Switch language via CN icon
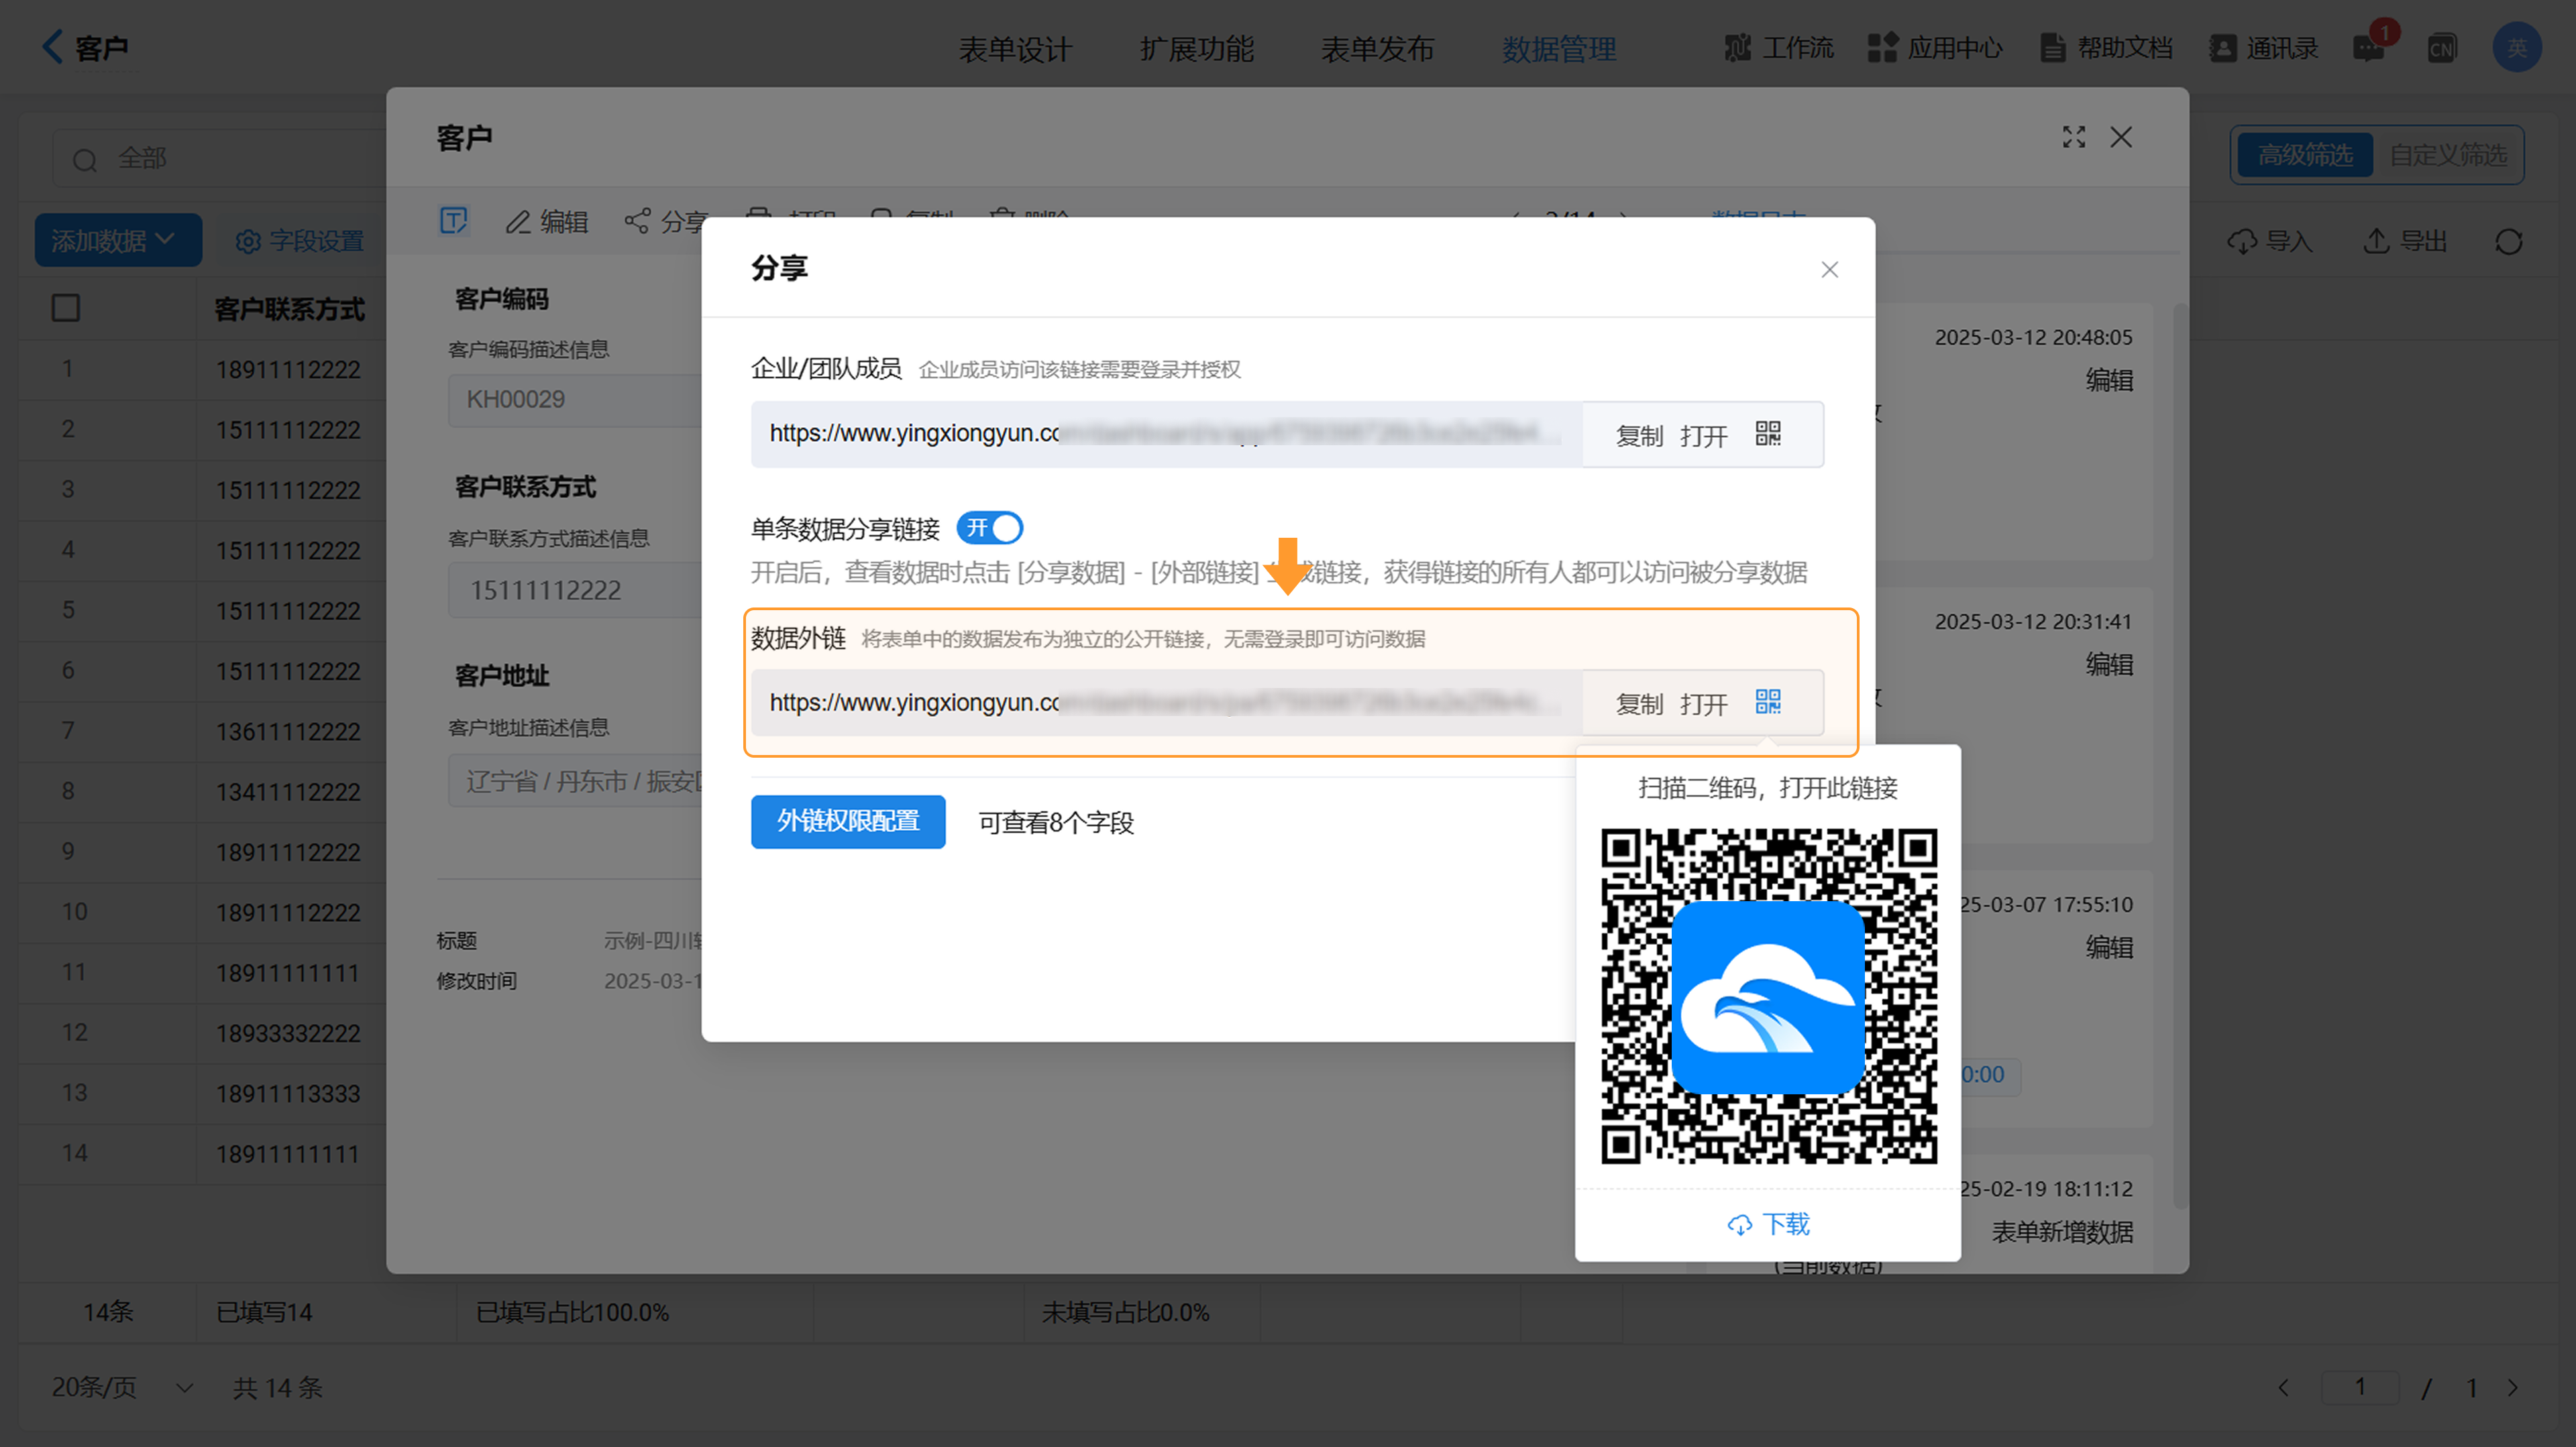 [2442, 47]
